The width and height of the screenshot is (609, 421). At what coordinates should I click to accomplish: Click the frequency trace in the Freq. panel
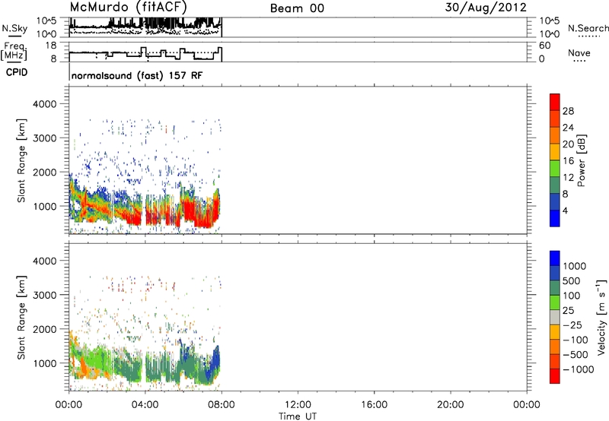pyautogui.click(x=145, y=53)
